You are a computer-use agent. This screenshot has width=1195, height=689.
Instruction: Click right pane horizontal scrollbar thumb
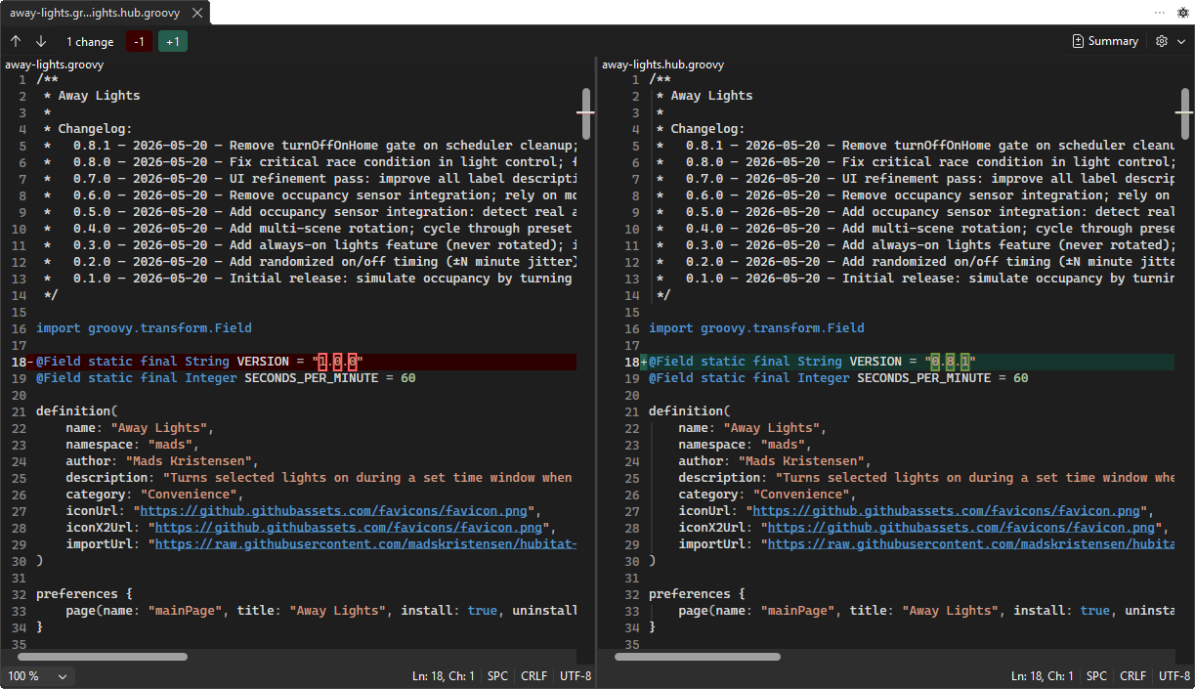pos(698,657)
